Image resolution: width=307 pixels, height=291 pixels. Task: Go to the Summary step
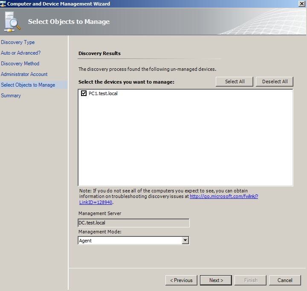11,96
